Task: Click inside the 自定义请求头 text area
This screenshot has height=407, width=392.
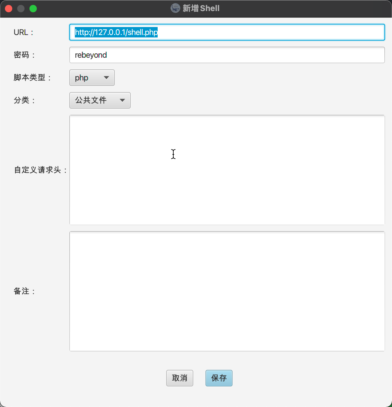Action: pyautogui.click(x=227, y=169)
